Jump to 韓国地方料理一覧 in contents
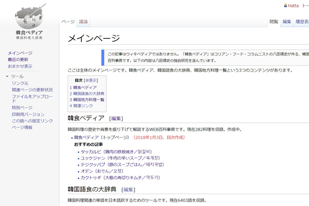The height and width of the screenshot is (206, 309). click(x=89, y=99)
